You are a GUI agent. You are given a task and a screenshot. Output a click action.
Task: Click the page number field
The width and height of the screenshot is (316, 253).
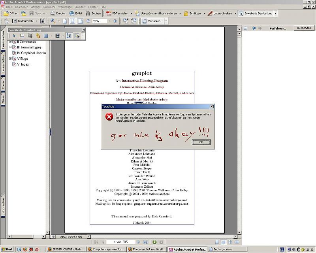(121, 242)
